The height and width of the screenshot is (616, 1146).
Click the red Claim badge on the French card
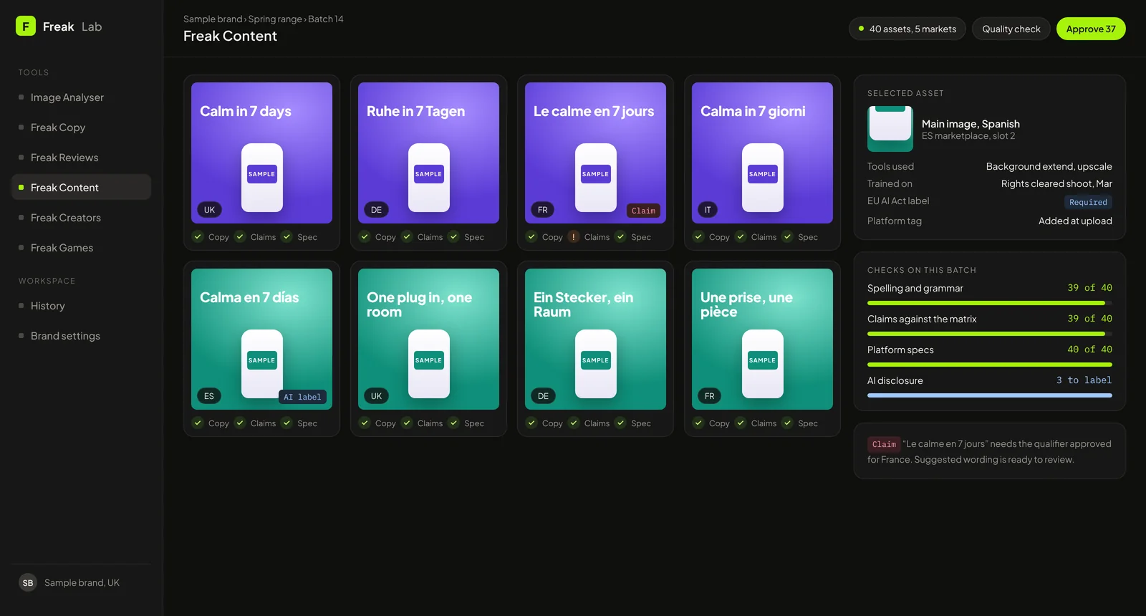[643, 211]
